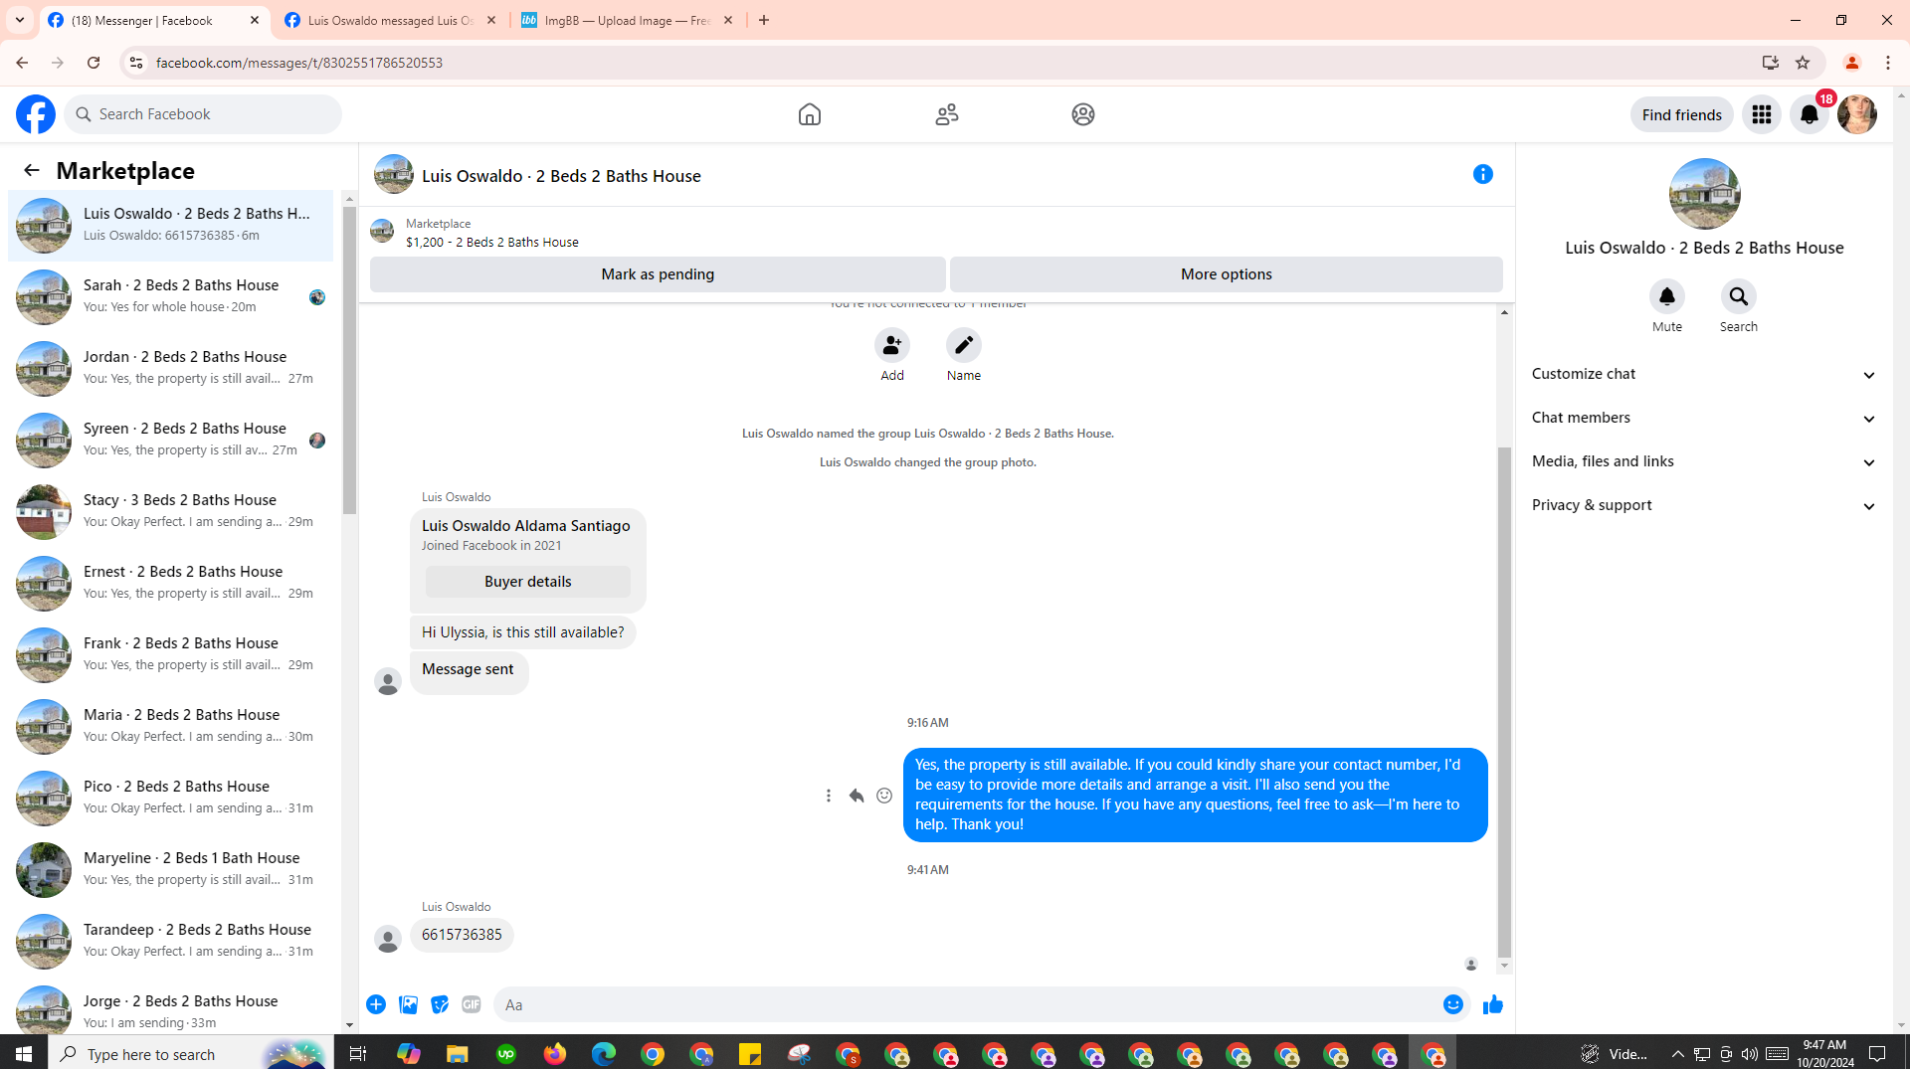Expand Customize chat section
1910x1069 pixels.
(x=1704, y=374)
